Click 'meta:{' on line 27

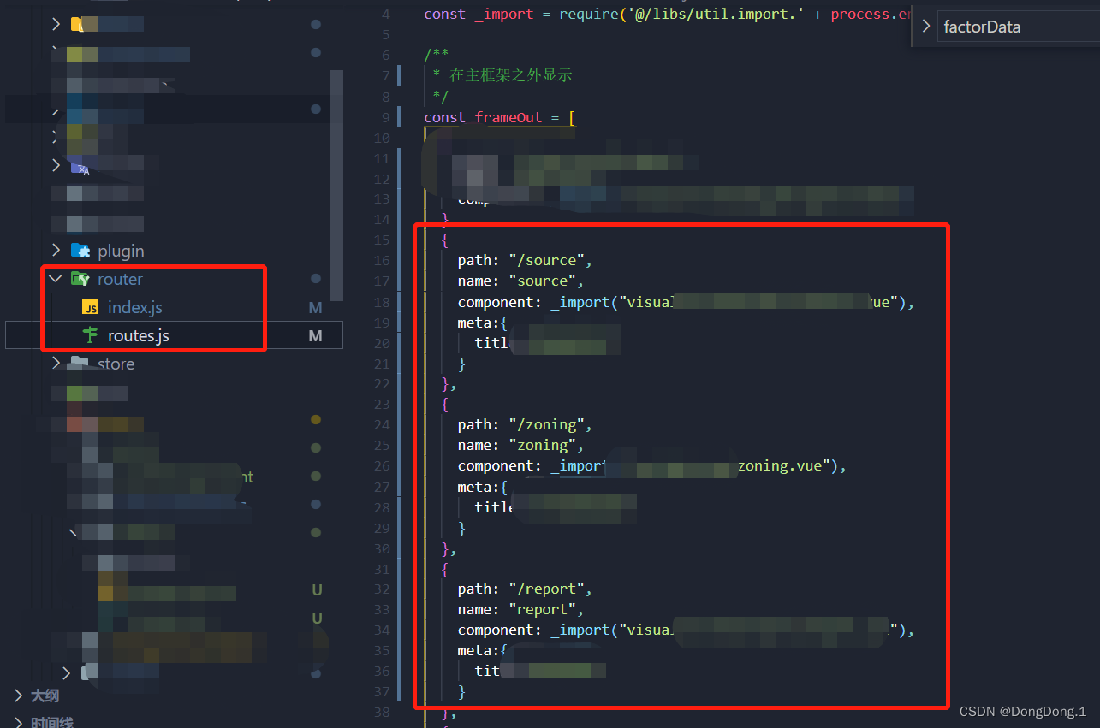point(483,486)
